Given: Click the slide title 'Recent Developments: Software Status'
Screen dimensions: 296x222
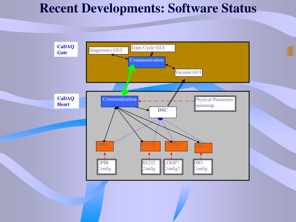Looking at the screenshot, I should coord(148,8).
